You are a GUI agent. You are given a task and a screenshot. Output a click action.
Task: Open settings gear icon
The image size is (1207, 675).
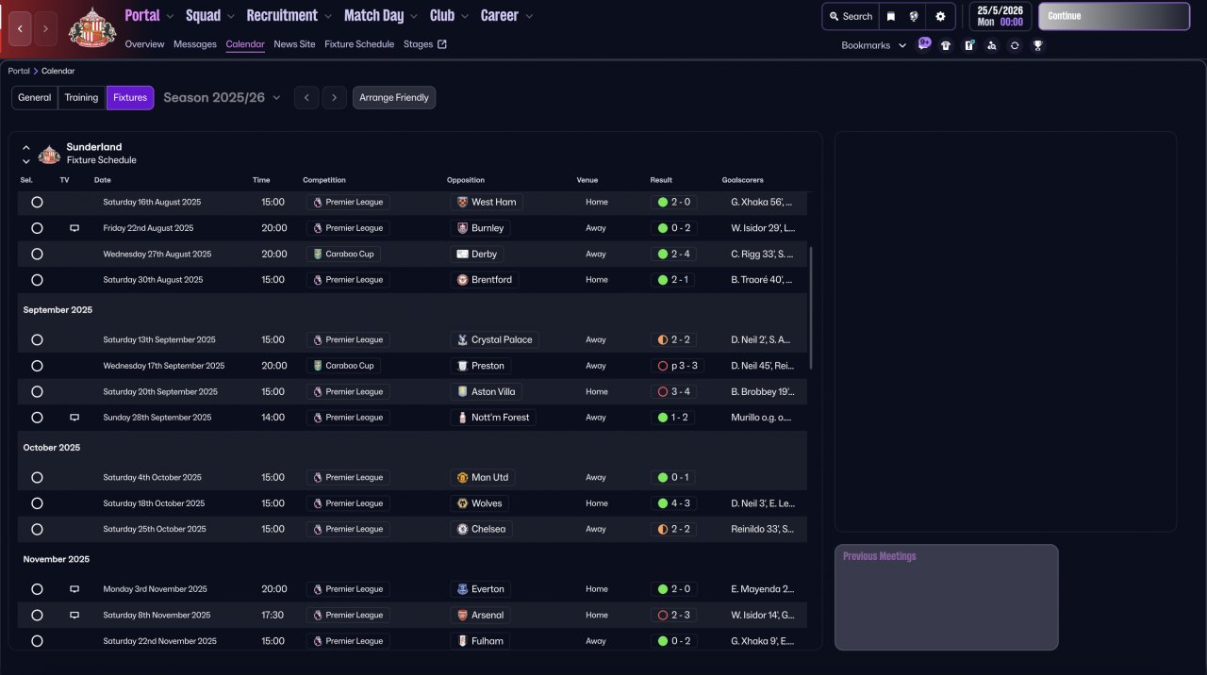(x=940, y=16)
